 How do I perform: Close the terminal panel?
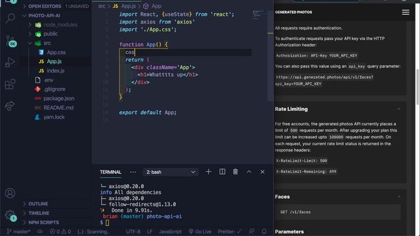tap(262, 172)
